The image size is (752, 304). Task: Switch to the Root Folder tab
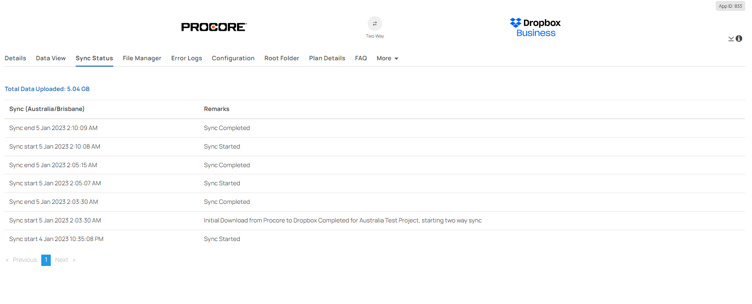[282, 58]
